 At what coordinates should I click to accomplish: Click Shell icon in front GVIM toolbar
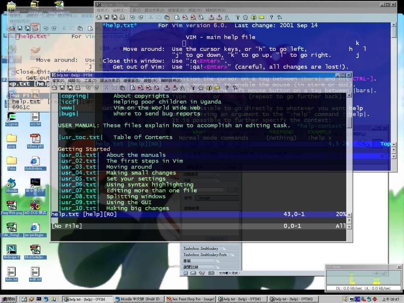[x=201, y=88]
